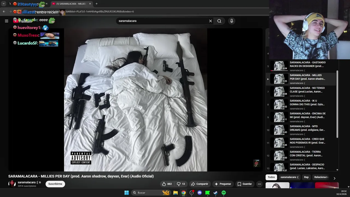Play IK U GONNA DIG THIS item
This screenshot has height=197, width=350.
[x=301, y=105]
